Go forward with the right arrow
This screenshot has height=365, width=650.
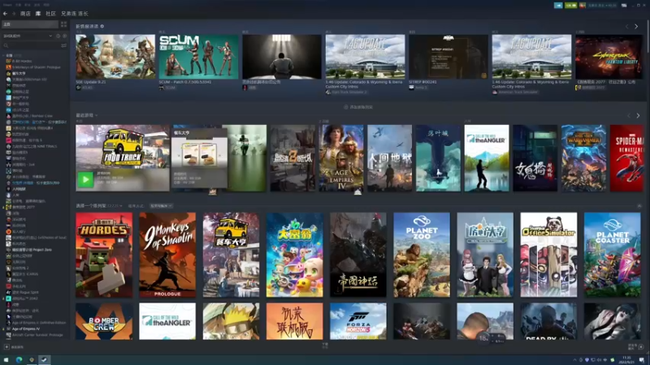(x=14, y=14)
